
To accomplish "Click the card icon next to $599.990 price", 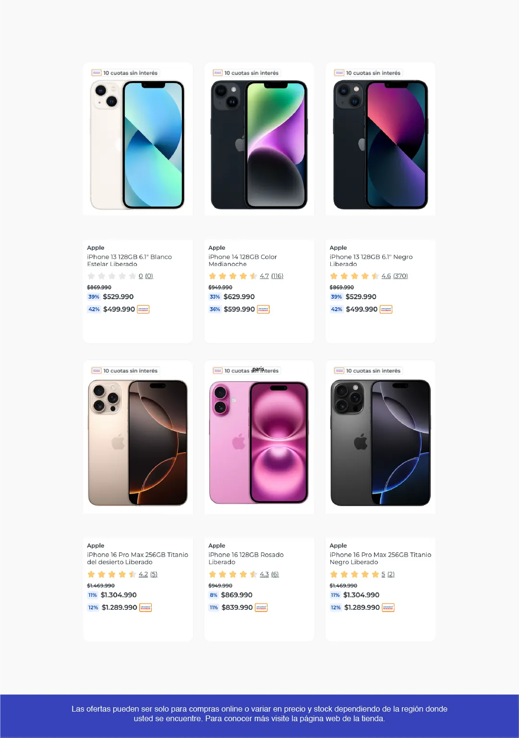I will (x=264, y=310).
